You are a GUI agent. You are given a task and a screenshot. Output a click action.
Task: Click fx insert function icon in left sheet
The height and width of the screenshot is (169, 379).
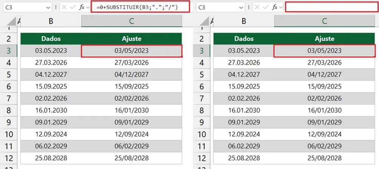(82, 7)
